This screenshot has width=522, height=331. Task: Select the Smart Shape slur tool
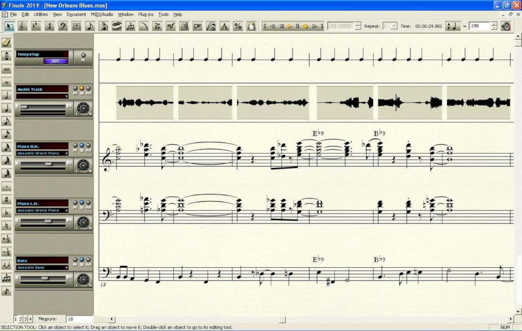point(143,26)
